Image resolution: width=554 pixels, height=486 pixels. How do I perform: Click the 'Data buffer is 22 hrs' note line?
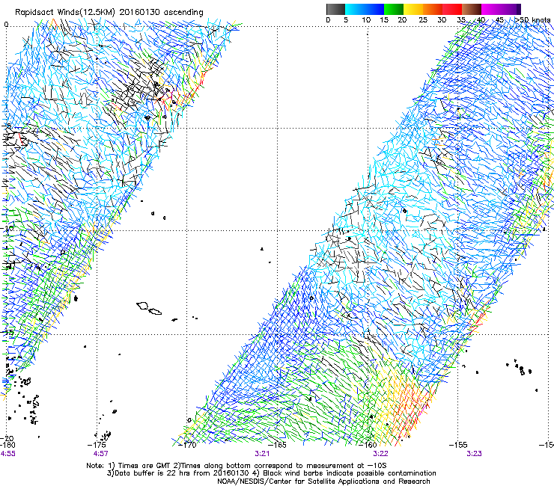(x=271, y=473)
